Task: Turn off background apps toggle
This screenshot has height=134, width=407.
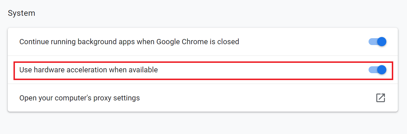Action: coord(377,42)
